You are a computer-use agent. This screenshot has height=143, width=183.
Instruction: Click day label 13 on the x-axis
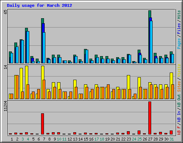pyautogui.click(x=75, y=139)
